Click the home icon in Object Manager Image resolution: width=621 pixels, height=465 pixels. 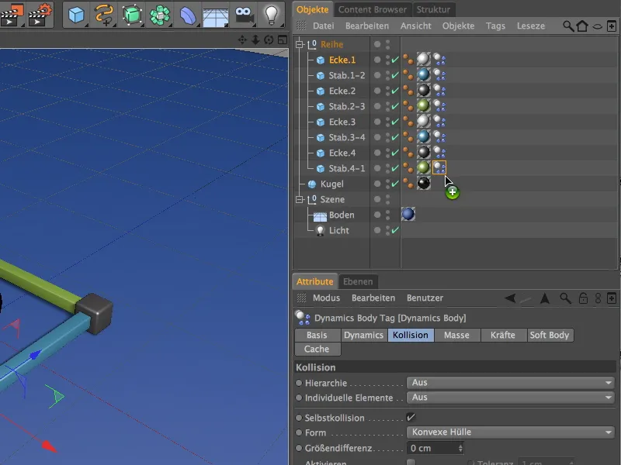pyautogui.click(x=582, y=26)
